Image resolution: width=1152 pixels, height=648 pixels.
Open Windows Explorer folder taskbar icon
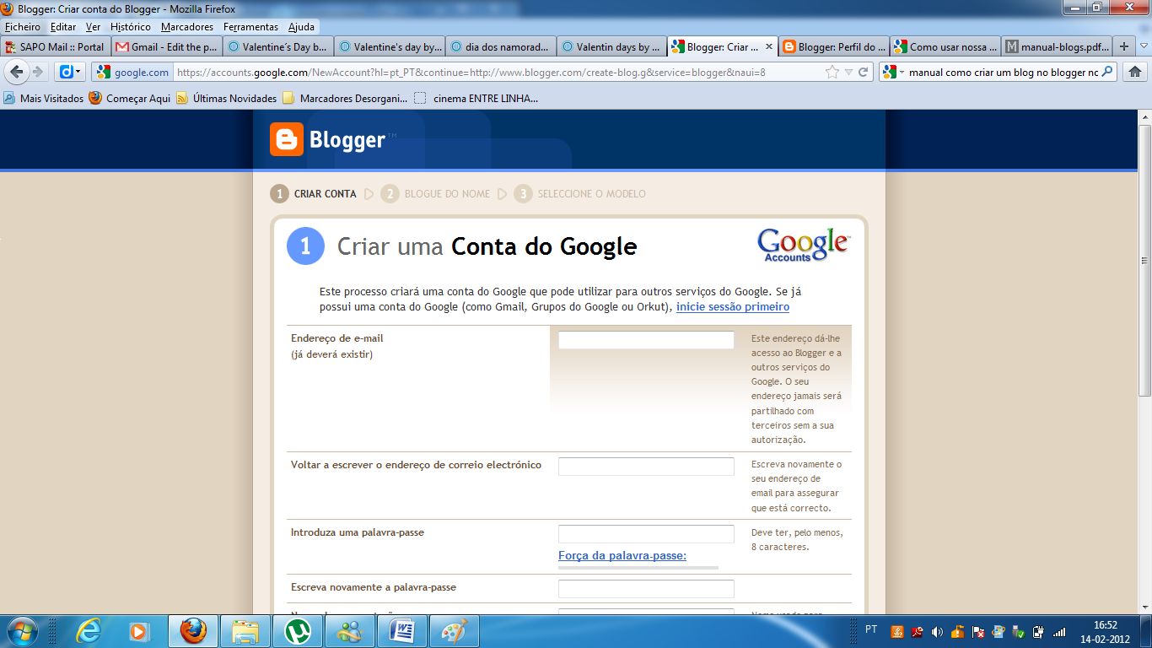pos(245,631)
